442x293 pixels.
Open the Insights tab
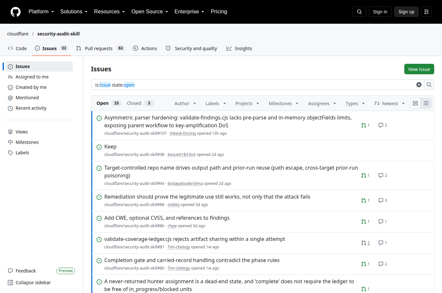(239, 49)
